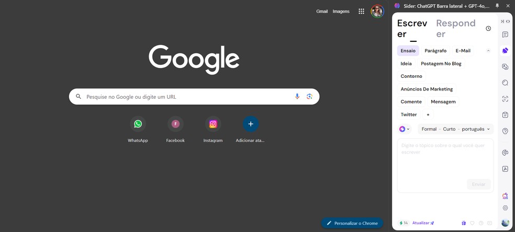This screenshot has width=515, height=232.
Task: Open the PDF document icon in Sider sidebar
Action: pos(505,169)
